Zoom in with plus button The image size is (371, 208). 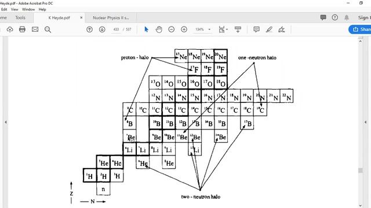tap(184, 29)
